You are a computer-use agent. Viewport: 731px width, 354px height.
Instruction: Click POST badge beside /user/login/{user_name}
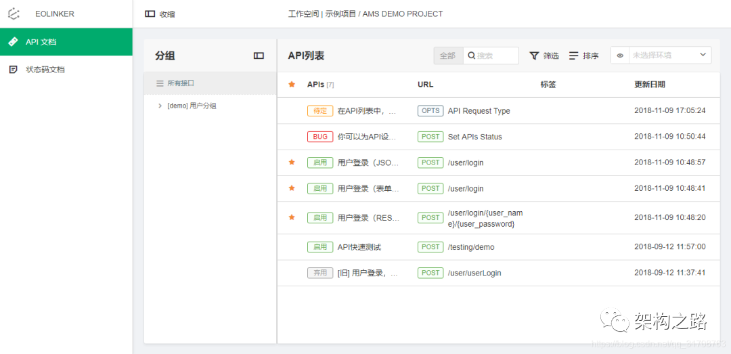430,217
